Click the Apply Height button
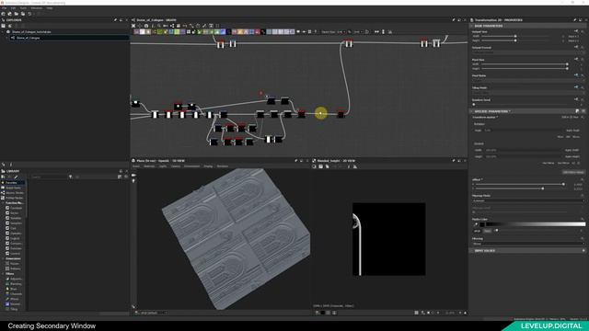The height and width of the screenshot is (331, 589). (572, 156)
